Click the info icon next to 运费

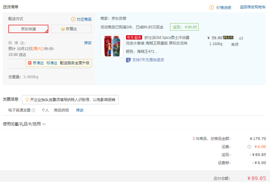click(x=249, y=146)
